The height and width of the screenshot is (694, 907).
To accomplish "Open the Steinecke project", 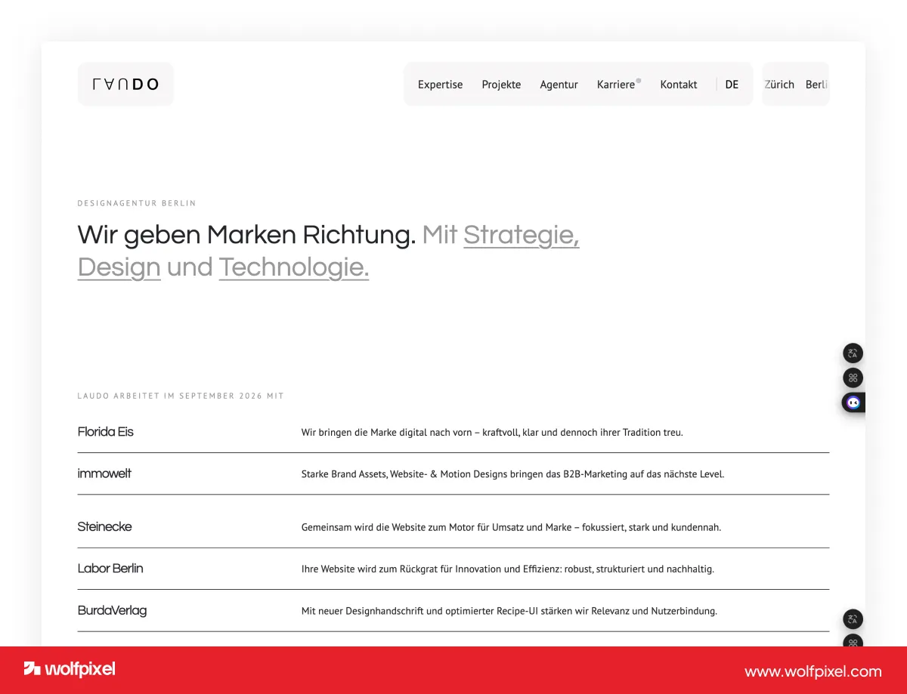I will coord(104,526).
